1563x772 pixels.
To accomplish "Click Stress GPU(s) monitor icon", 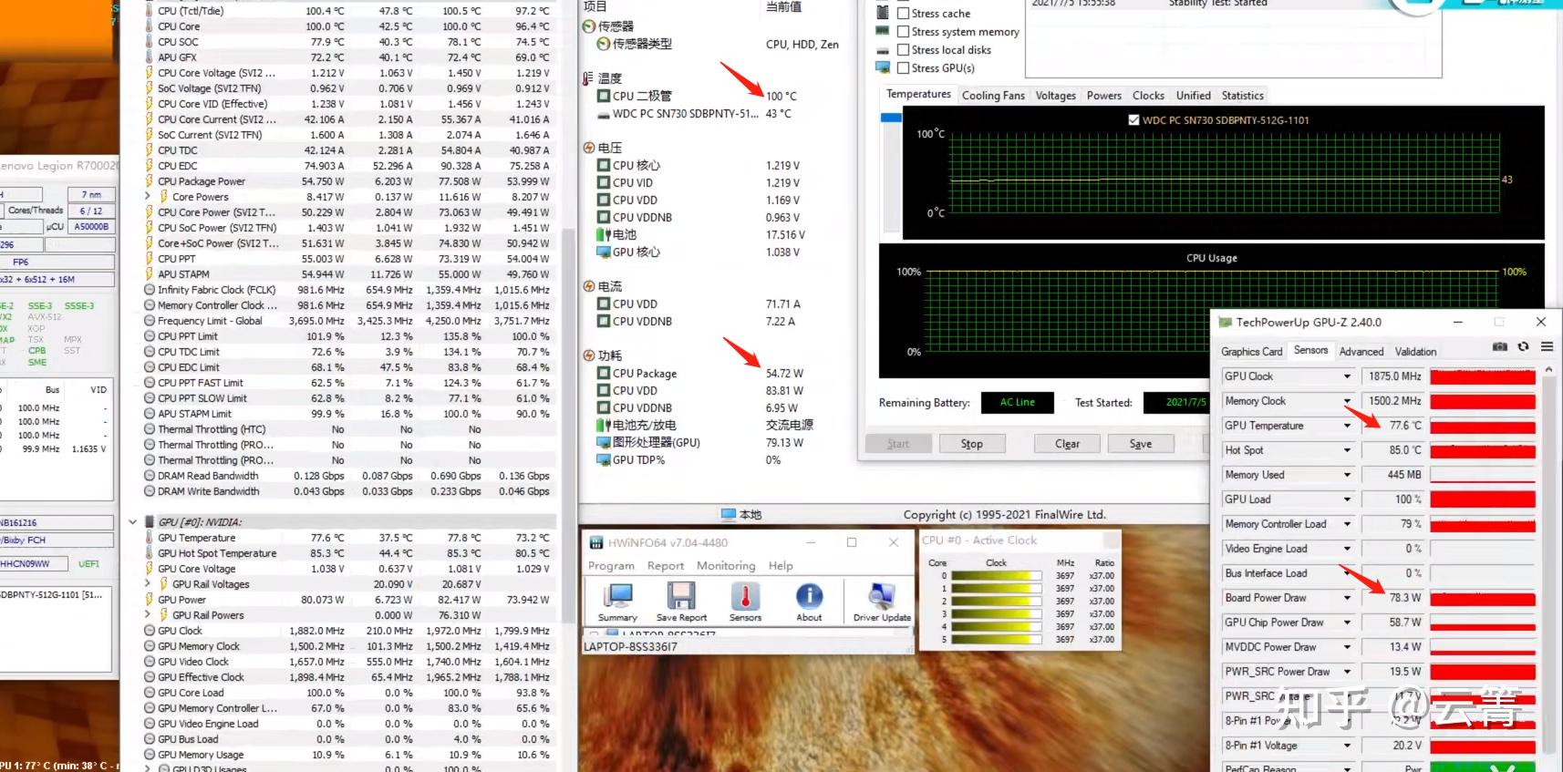I will coord(882,68).
